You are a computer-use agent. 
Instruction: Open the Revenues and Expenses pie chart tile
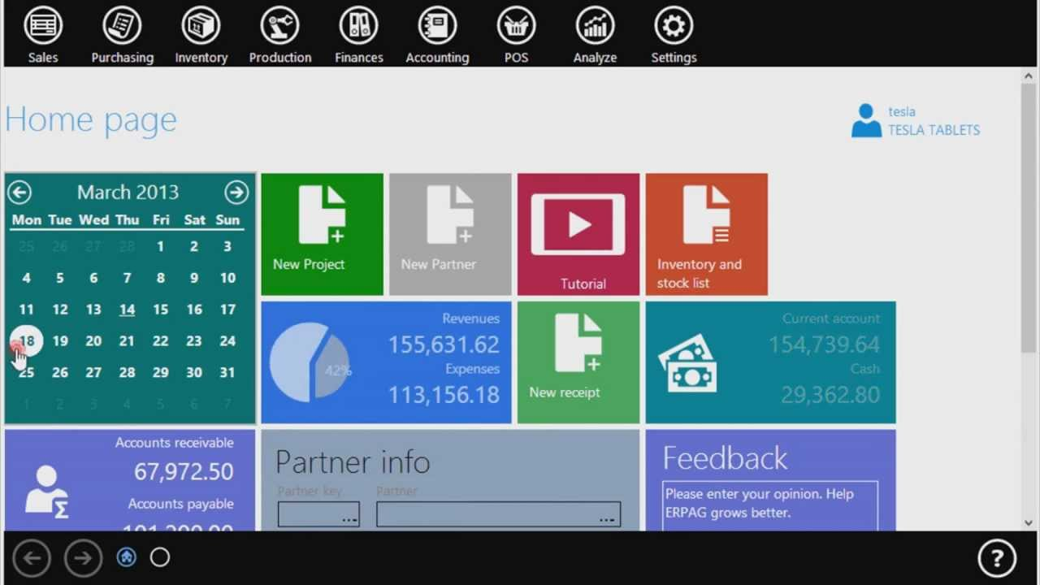(386, 362)
